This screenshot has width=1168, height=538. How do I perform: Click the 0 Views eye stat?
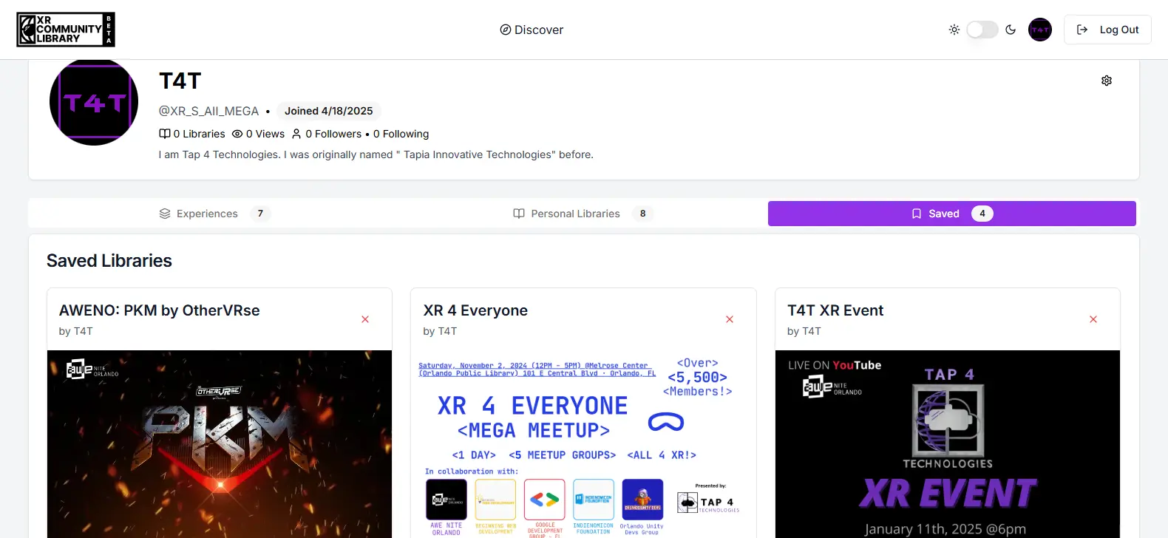(x=258, y=134)
